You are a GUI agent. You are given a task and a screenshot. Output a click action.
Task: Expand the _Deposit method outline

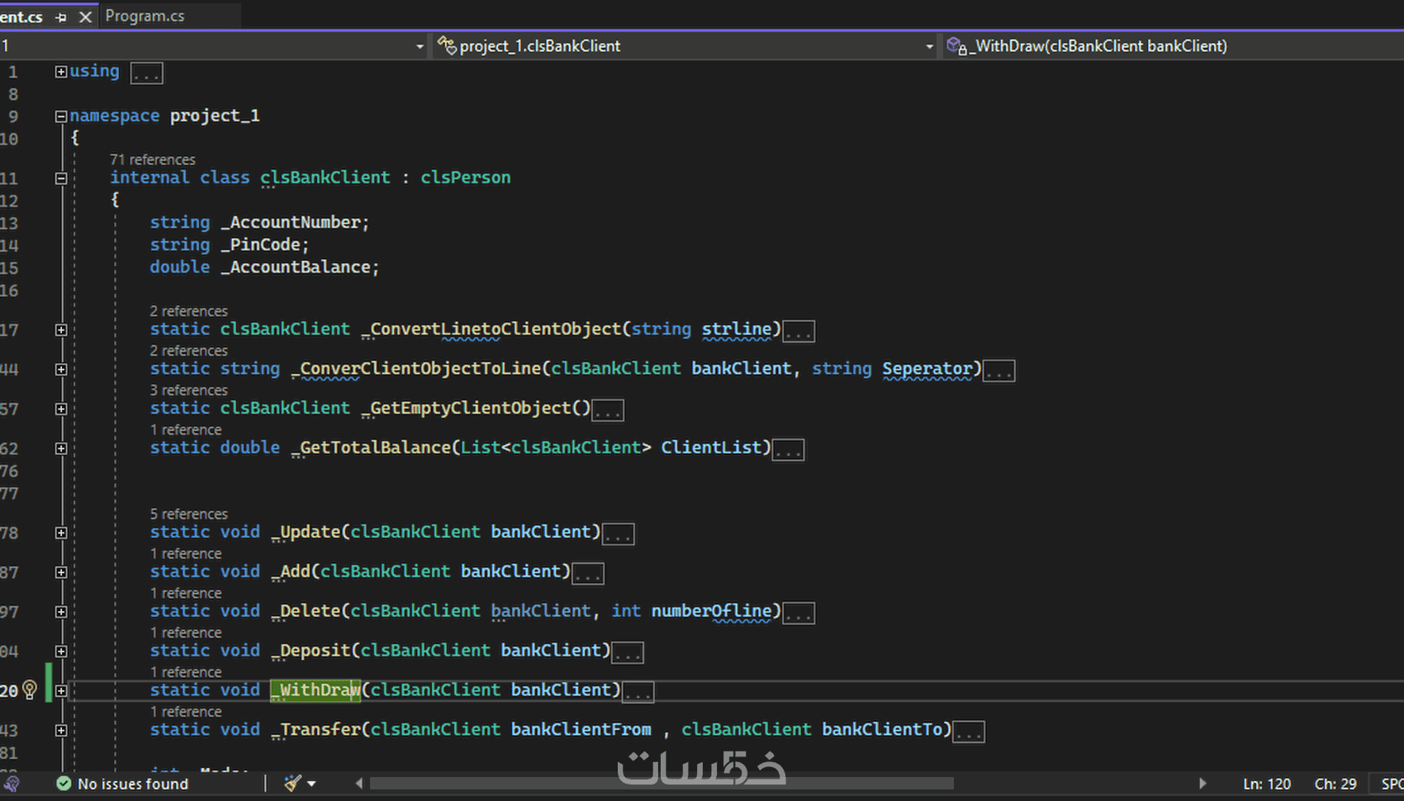pos(61,652)
